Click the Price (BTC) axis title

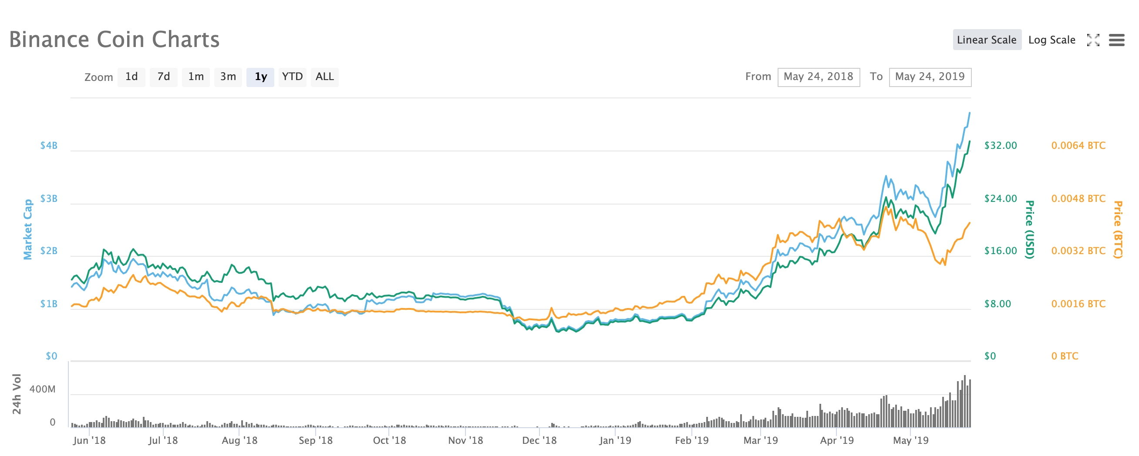(1118, 229)
